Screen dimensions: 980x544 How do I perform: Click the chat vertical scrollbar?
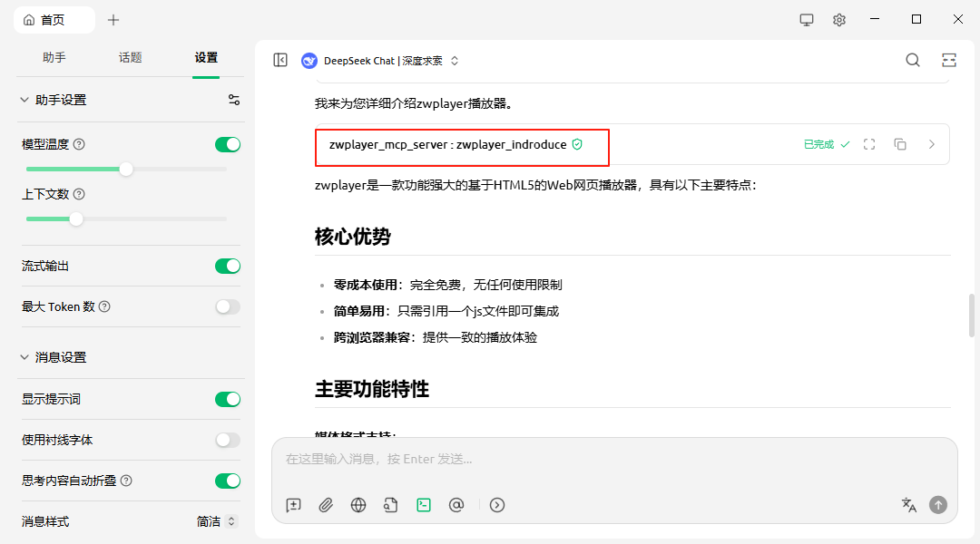972,316
